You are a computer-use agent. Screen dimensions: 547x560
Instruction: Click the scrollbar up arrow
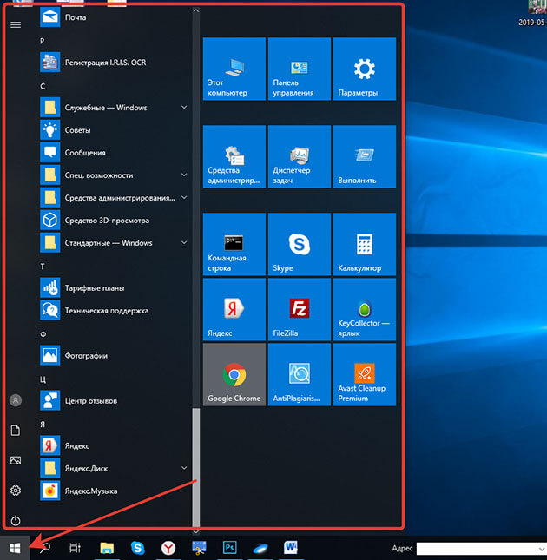pyautogui.click(x=196, y=11)
